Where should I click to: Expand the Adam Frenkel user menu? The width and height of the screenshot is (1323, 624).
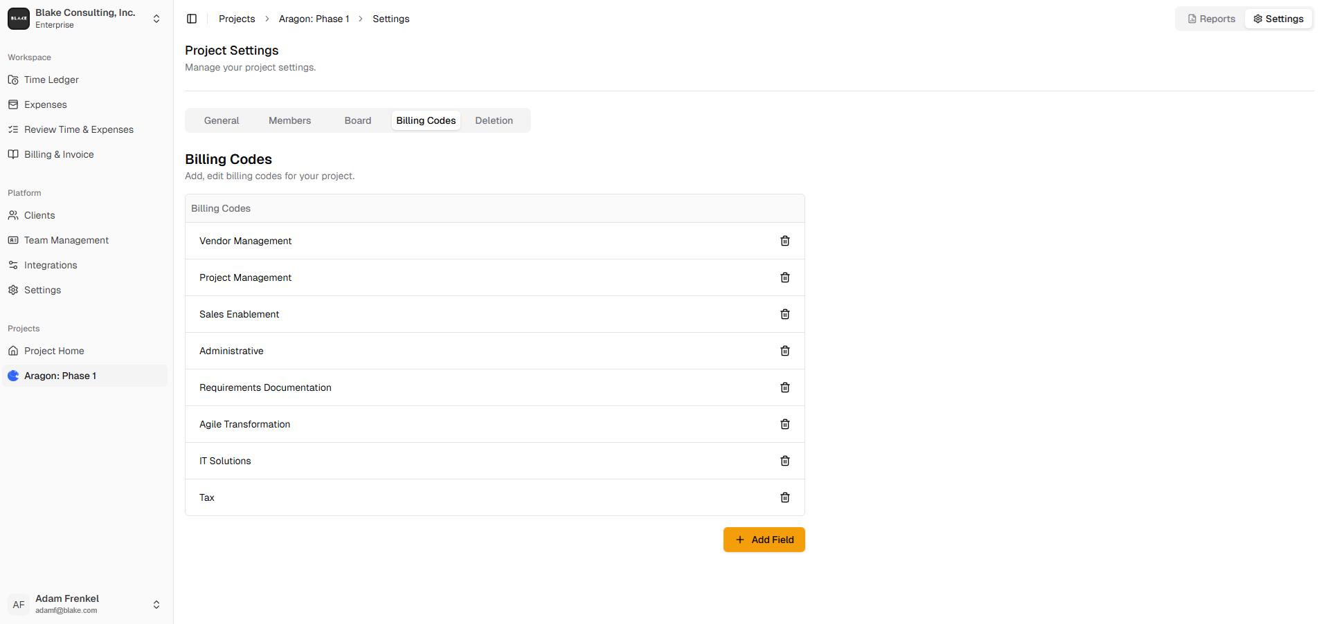[x=156, y=605]
